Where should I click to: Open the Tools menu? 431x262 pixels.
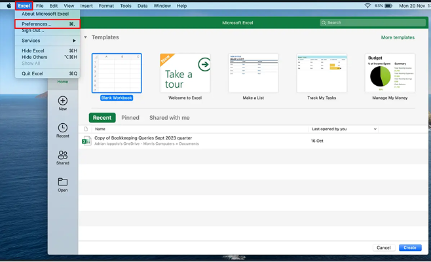126,5
